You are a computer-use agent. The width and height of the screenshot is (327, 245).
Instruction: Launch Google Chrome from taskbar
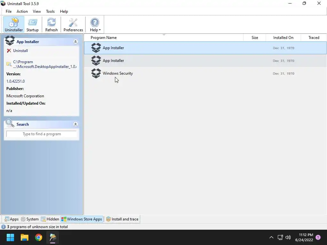tap(39, 237)
